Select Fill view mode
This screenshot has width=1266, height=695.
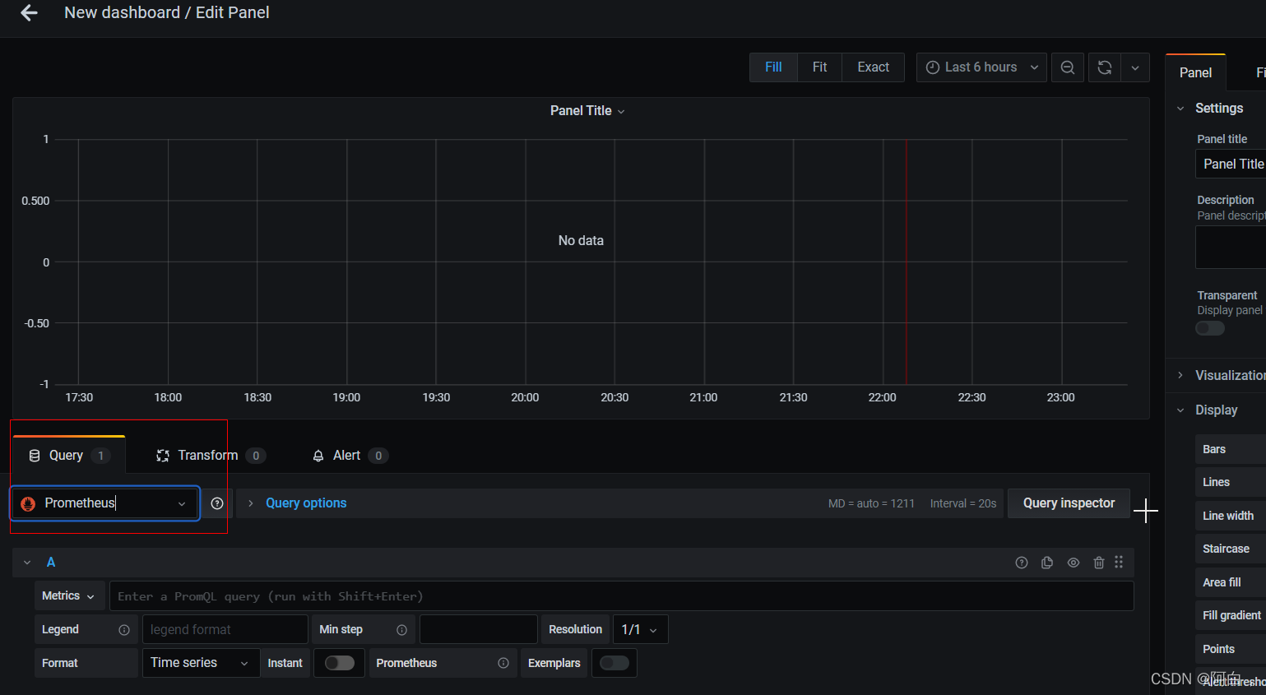tap(773, 67)
